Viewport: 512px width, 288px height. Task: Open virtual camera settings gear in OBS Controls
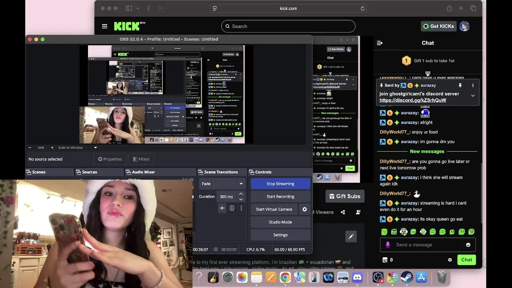click(x=304, y=209)
